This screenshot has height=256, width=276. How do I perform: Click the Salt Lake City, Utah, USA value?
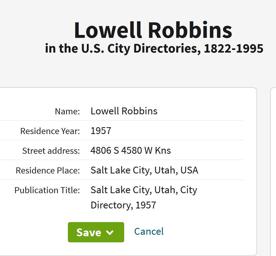click(x=144, y=170)
